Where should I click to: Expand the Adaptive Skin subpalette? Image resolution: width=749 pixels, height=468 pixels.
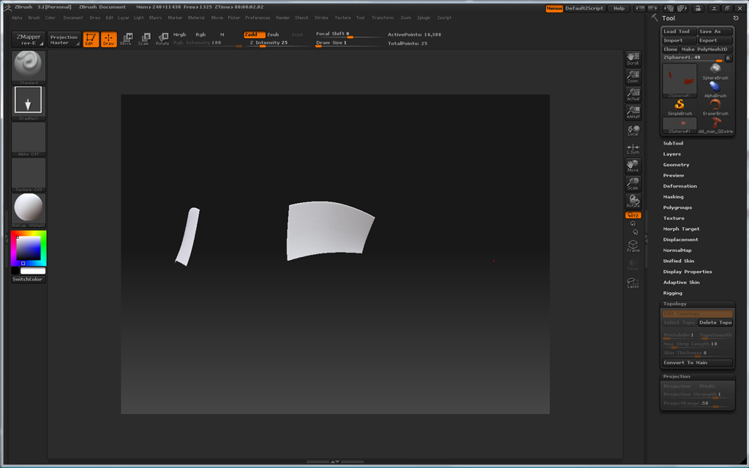point(681,282)
